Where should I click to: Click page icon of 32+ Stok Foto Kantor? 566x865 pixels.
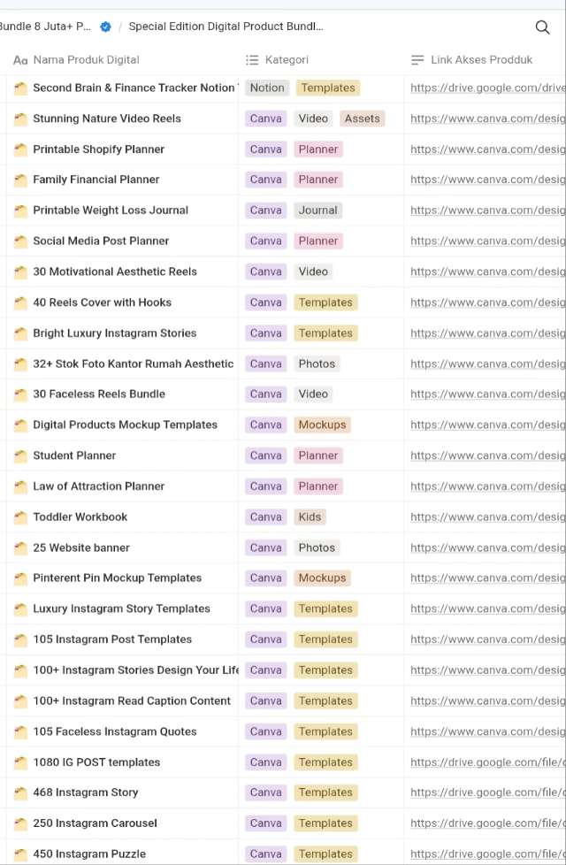[x=20, y=364]
